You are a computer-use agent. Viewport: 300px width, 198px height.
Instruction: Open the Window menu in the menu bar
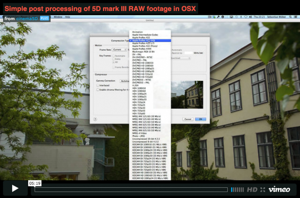[58, 17]
